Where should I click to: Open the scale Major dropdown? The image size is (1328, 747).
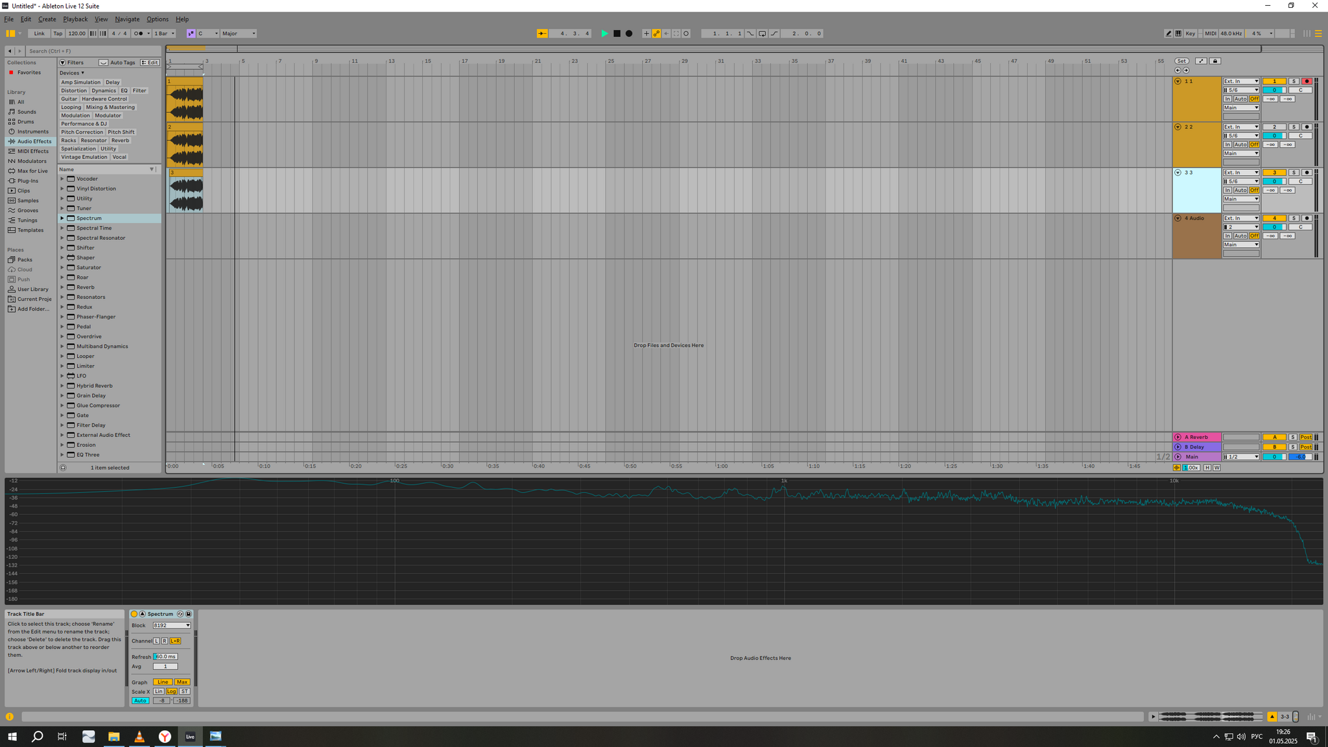click(239, 34)
